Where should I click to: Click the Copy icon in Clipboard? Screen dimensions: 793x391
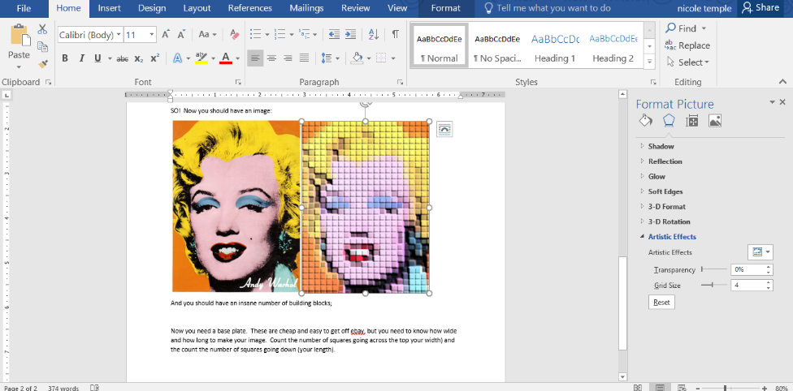click(42, 46)
